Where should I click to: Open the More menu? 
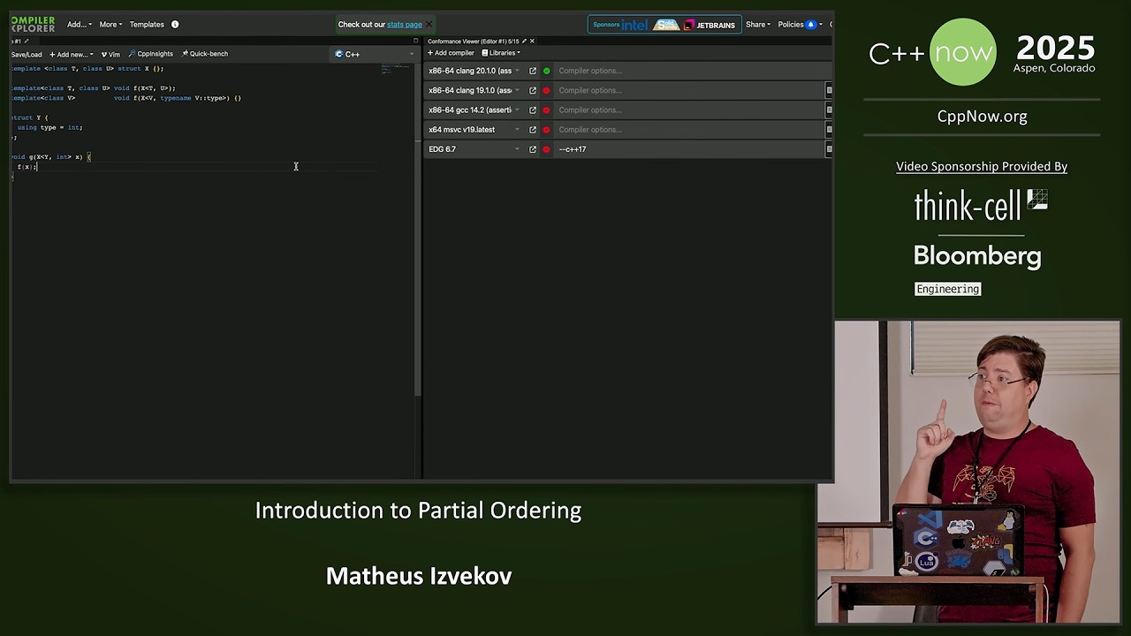click(x=108, y=24)
